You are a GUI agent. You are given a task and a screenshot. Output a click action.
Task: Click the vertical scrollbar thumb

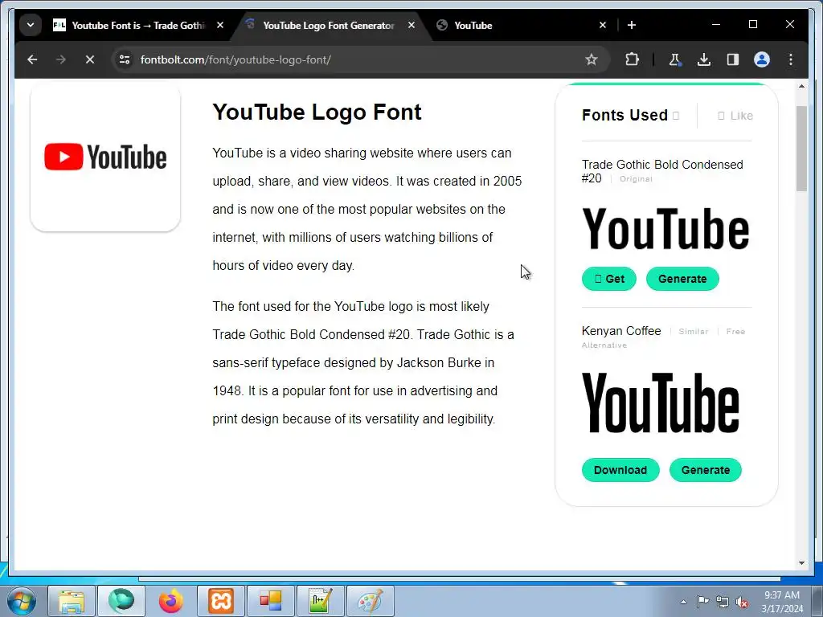pyautogui.click(x=801, y=149)
